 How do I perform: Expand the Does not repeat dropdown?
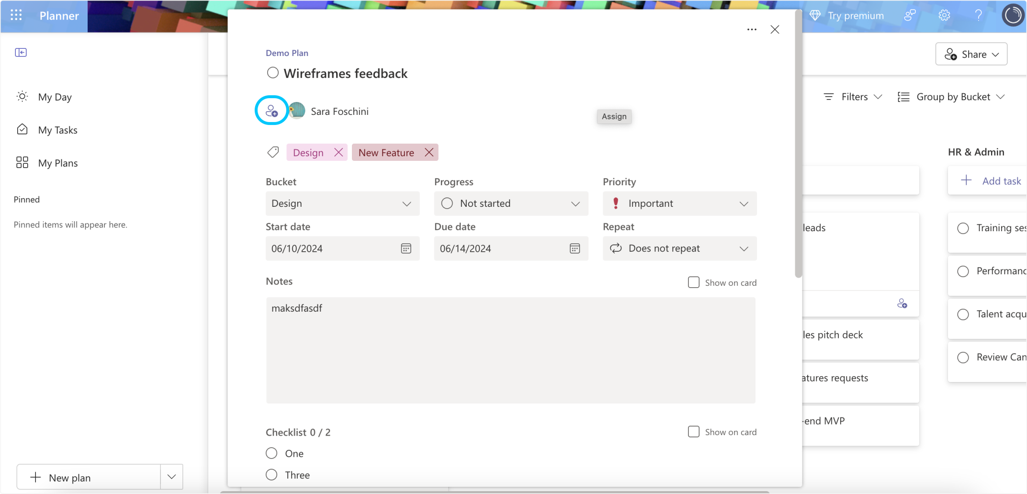pos(744,248)
